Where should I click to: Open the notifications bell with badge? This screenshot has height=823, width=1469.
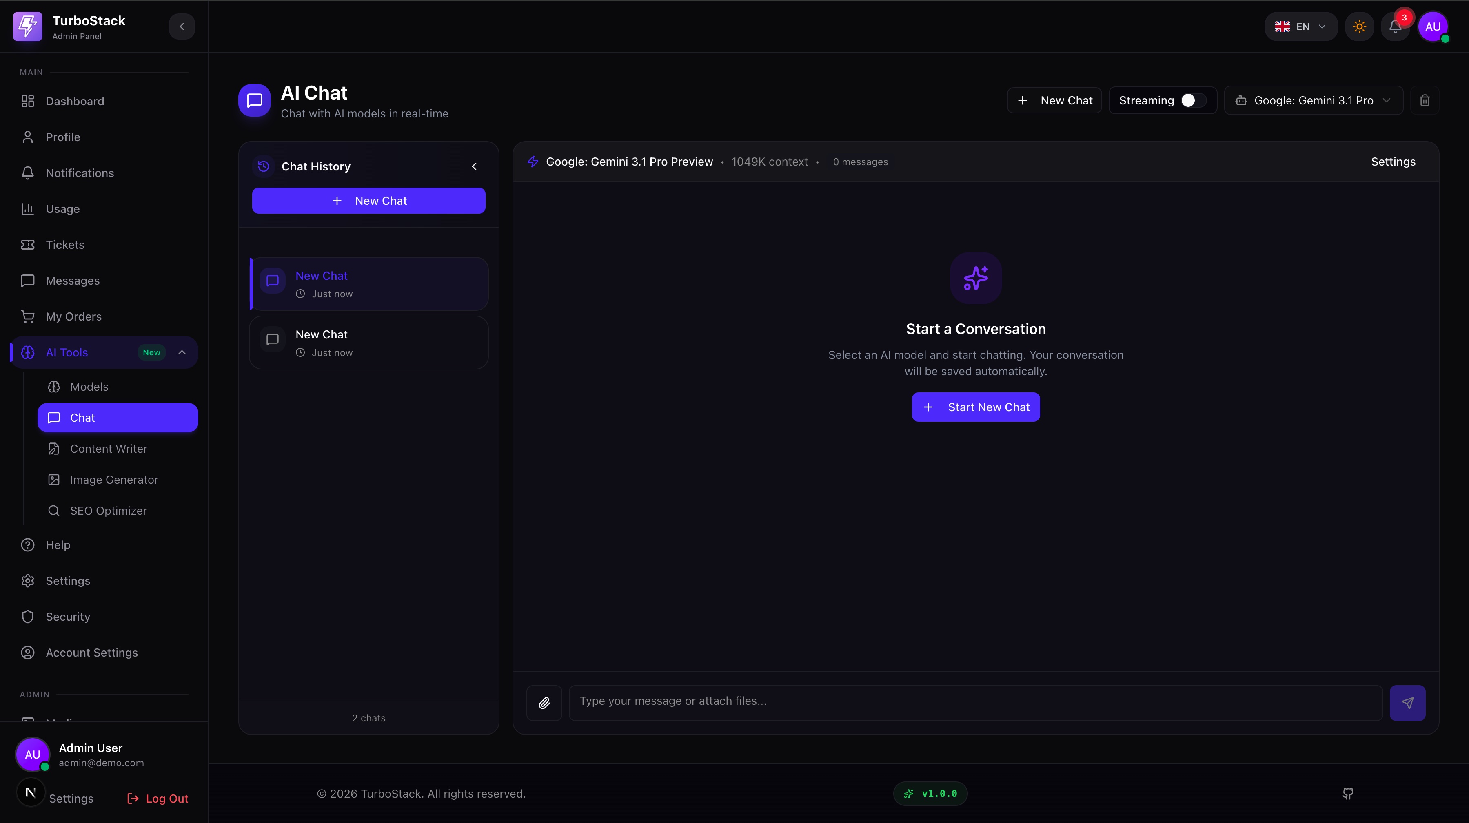[x=1395, y=26]
